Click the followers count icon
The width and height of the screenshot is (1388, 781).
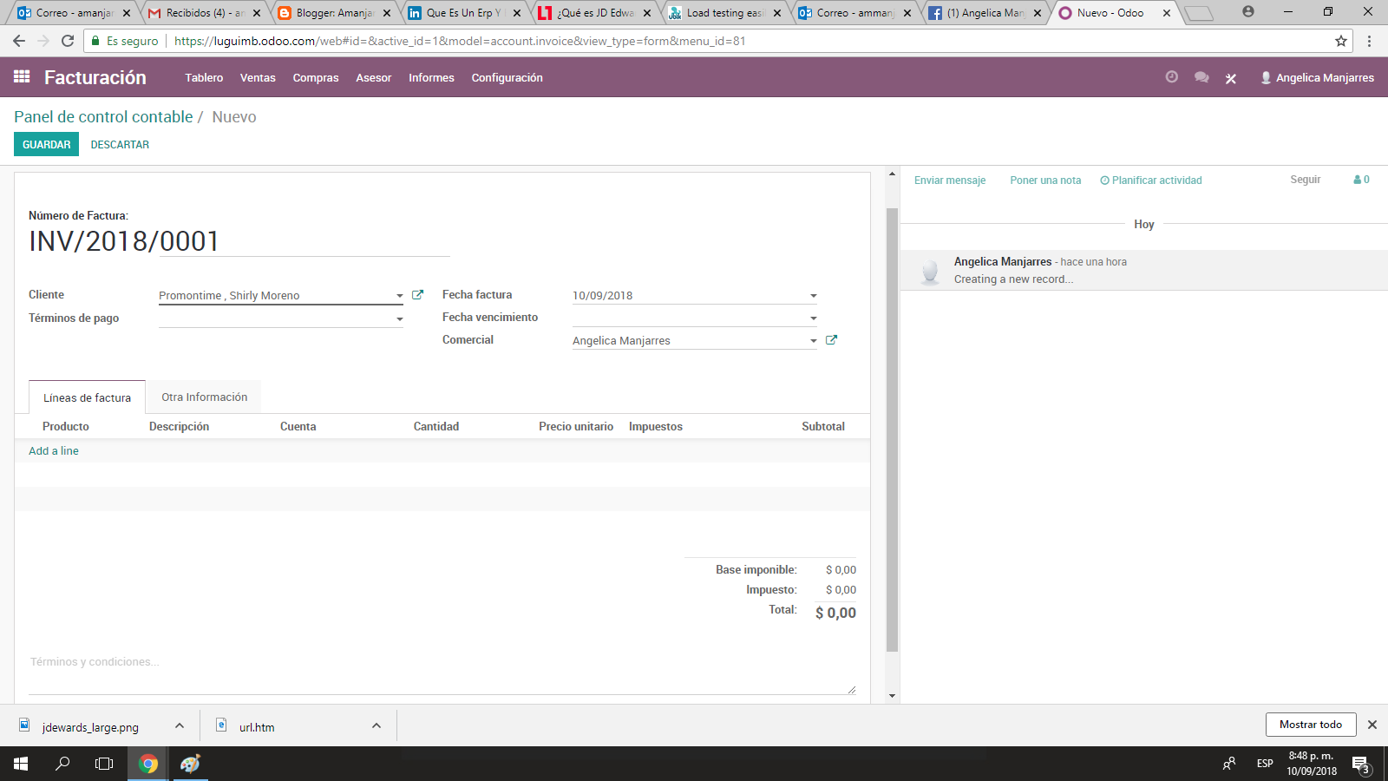coord(1361,180)
